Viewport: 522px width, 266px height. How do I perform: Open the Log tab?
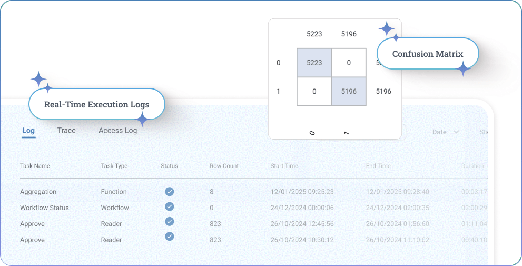click(28, 131)
